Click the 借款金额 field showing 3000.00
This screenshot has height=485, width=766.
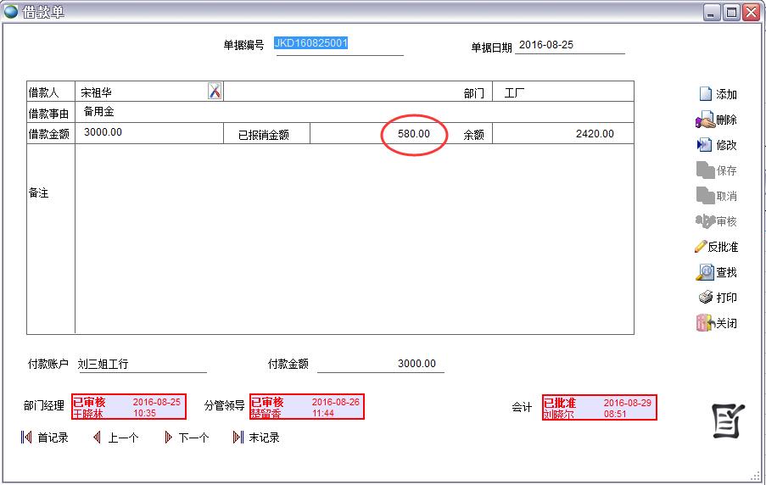[148, 133]
